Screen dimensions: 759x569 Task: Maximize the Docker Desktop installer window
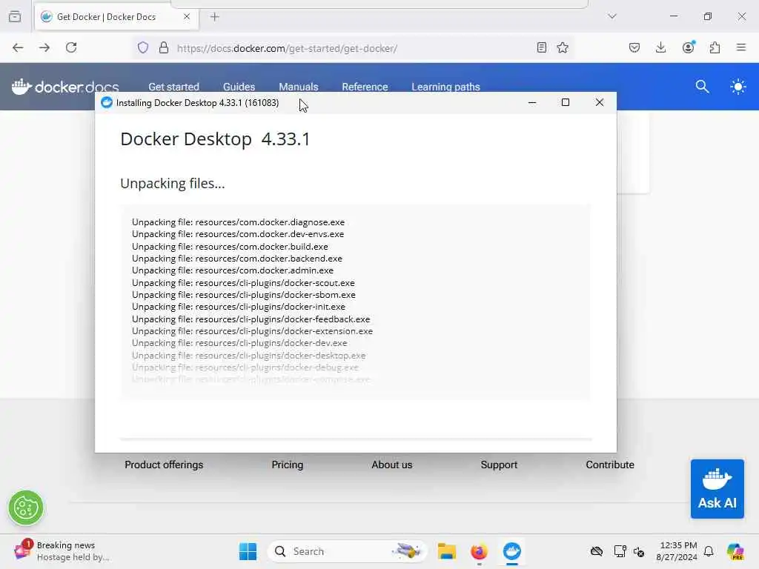coord(566,102)
